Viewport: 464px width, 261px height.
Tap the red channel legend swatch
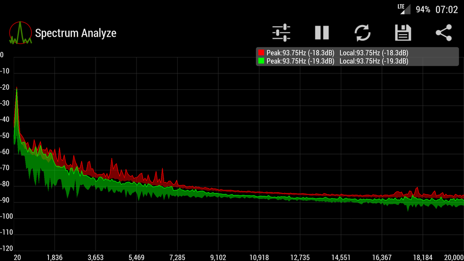pos(261,53)
